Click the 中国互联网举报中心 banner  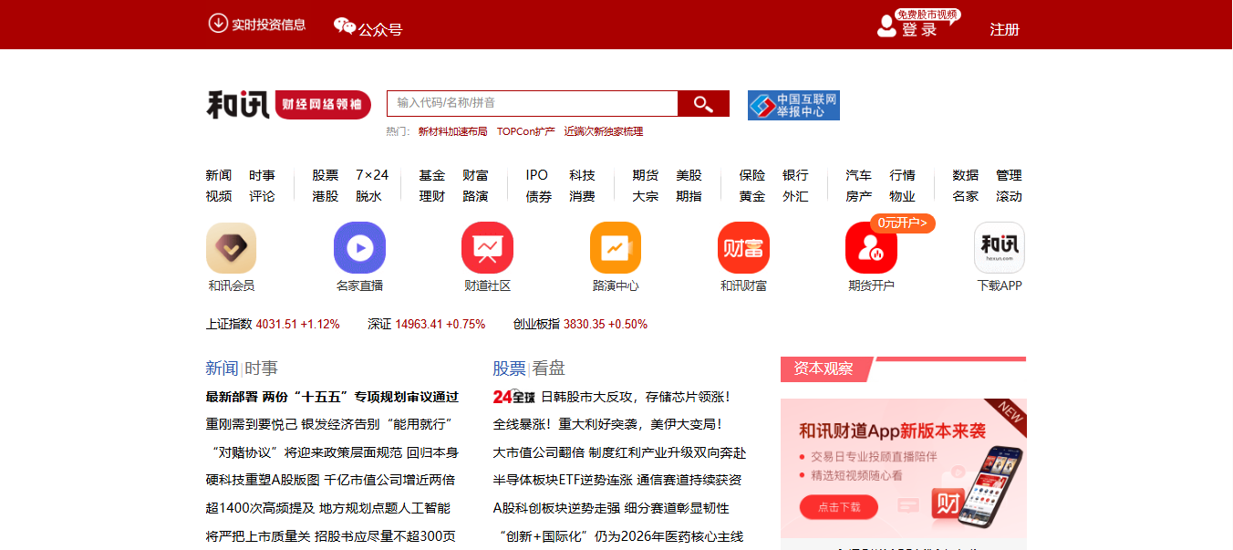[793, 105]
